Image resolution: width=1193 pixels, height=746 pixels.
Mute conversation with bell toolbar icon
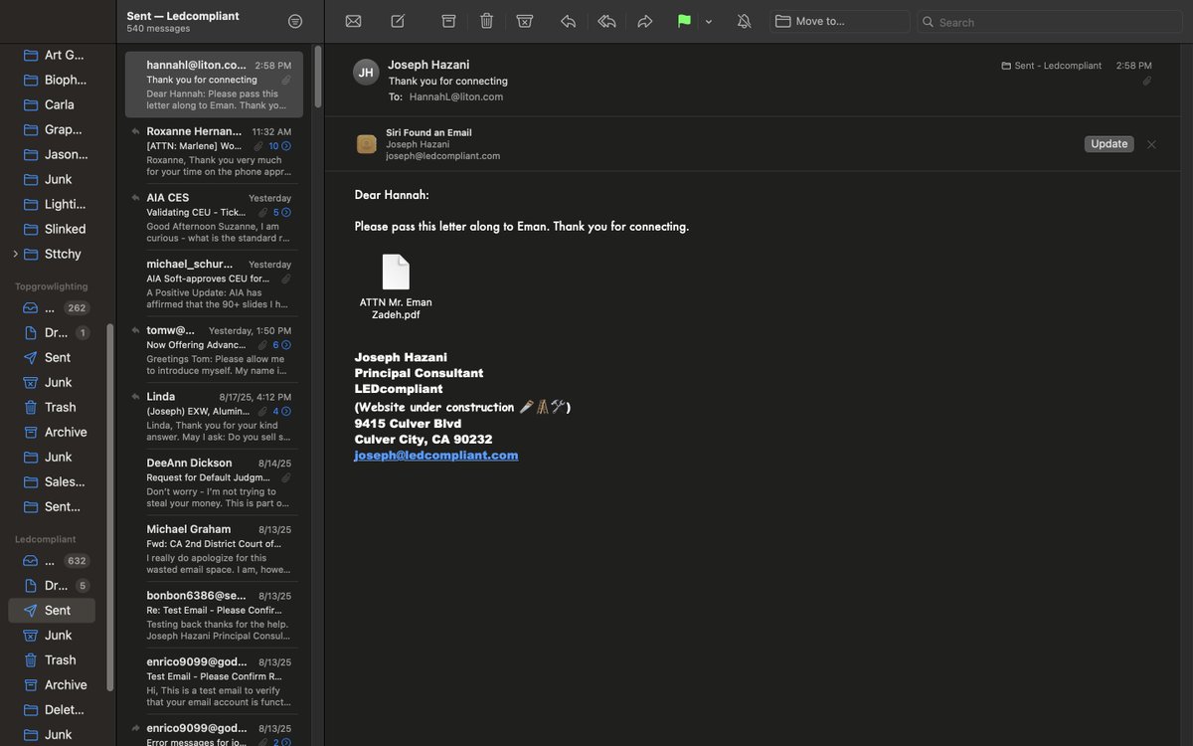coord(744,21)
